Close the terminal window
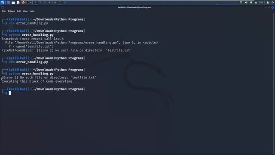The height and width of the screenshot is (155, 275). tap(273, 7)
